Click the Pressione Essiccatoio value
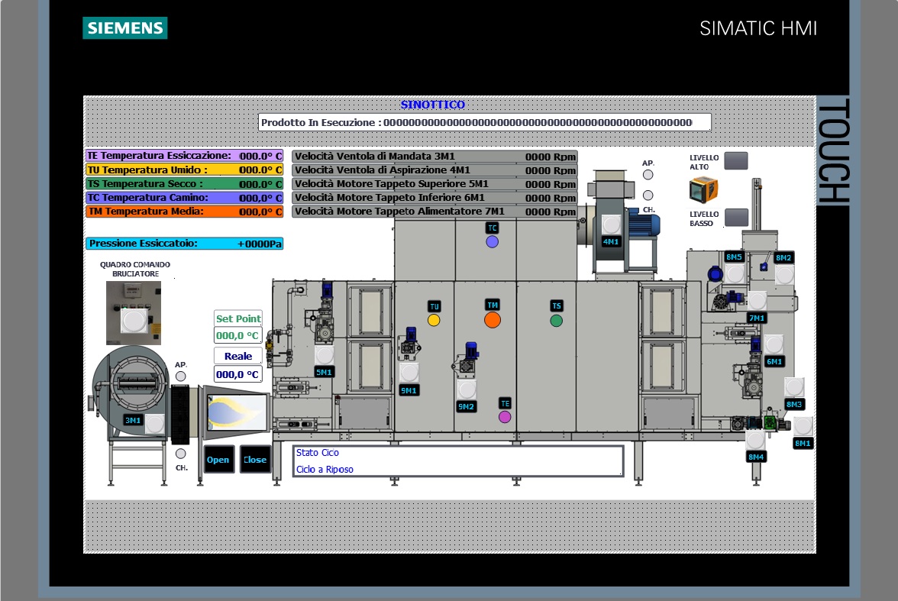898x601 pixels. coord(260,244)
